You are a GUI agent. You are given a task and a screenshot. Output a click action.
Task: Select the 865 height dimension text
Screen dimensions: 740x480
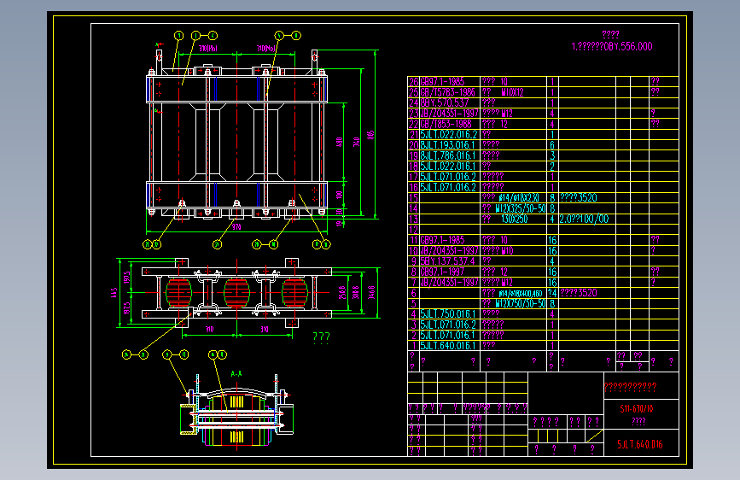371,135
